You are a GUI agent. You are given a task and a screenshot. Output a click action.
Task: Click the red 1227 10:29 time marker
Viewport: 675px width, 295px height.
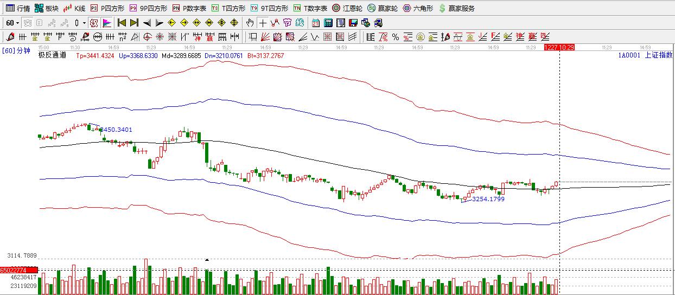[x=559, y=48]
